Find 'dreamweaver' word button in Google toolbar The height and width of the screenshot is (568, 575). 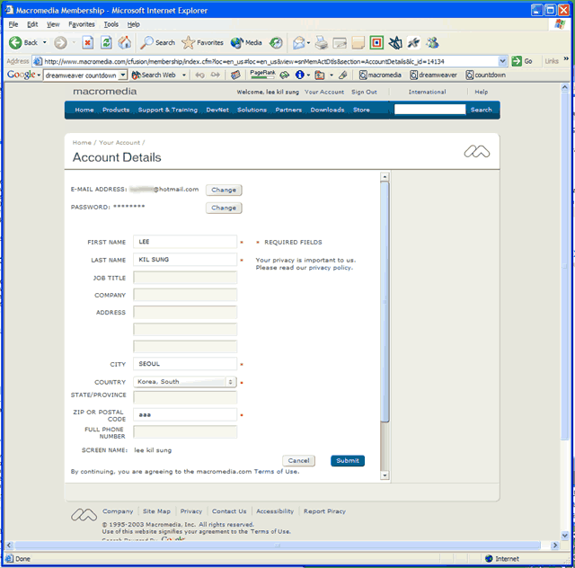[x=433, y=75]
